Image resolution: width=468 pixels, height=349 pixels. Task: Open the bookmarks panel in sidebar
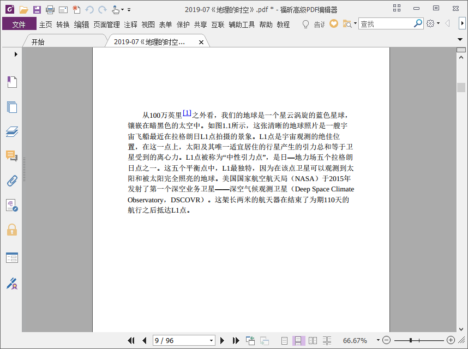tap(12, 82)
